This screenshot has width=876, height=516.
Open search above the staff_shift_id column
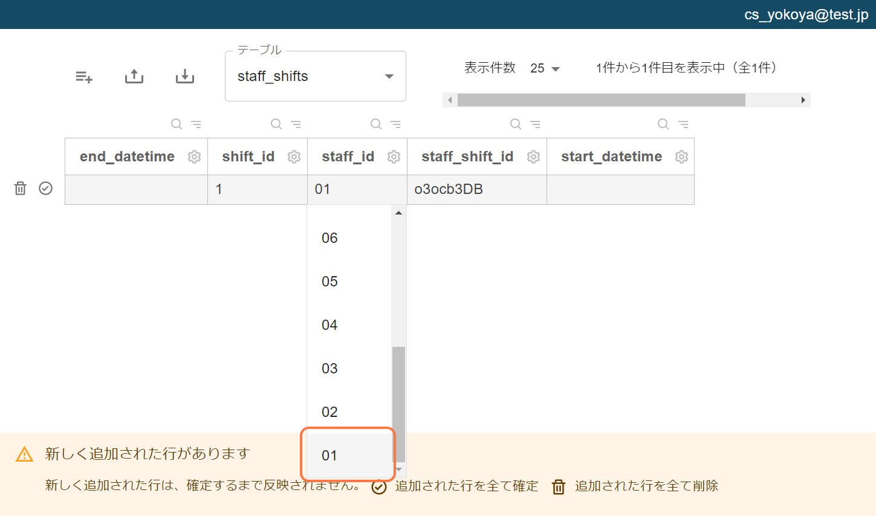point(516,124)
